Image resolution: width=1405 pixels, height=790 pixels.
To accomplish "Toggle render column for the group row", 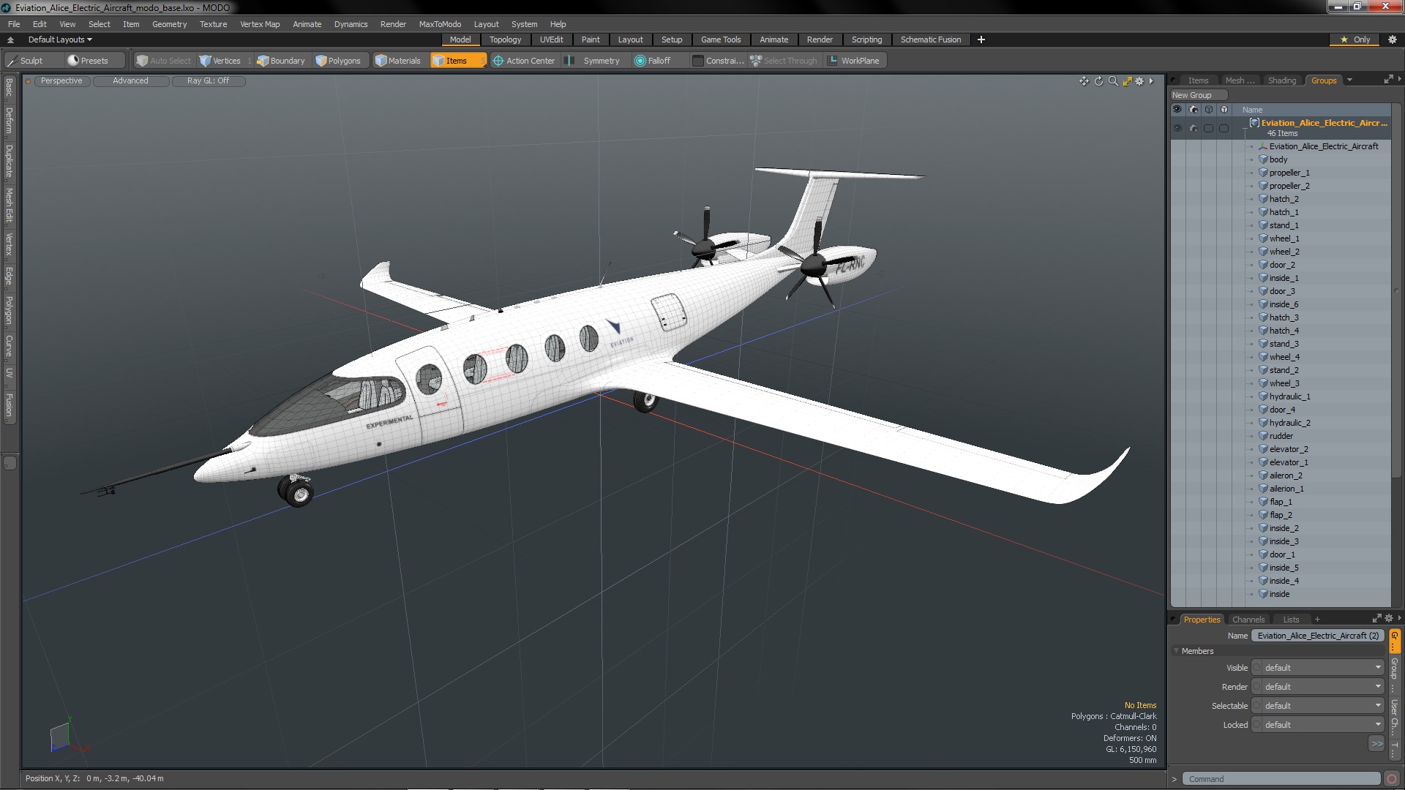I will tap(1194, 128).
